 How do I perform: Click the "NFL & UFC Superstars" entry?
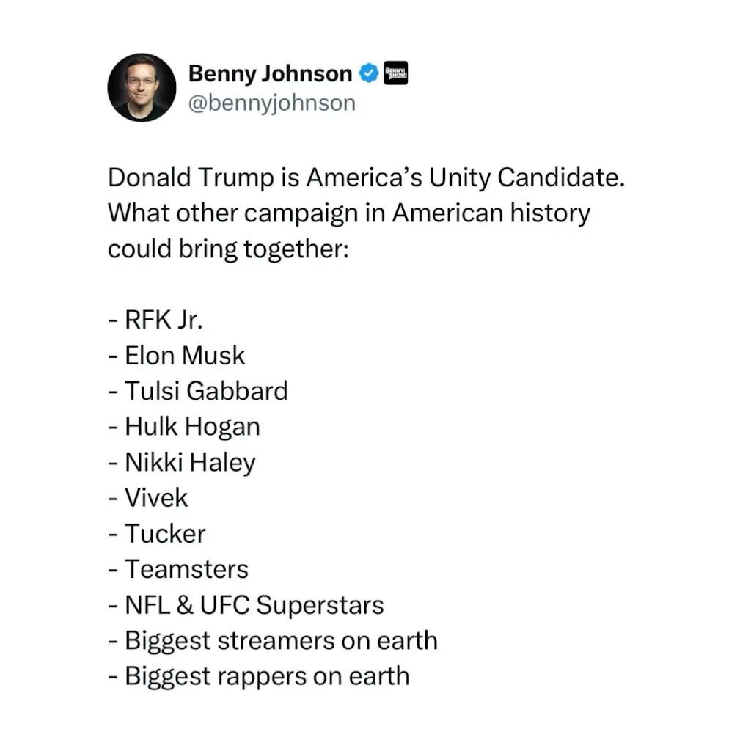[254, 605]
